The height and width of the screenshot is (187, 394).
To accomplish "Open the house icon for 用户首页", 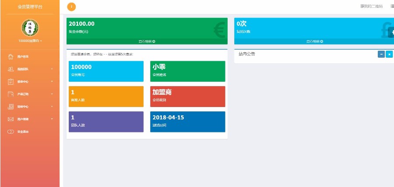I will click(x=11, y=56).
